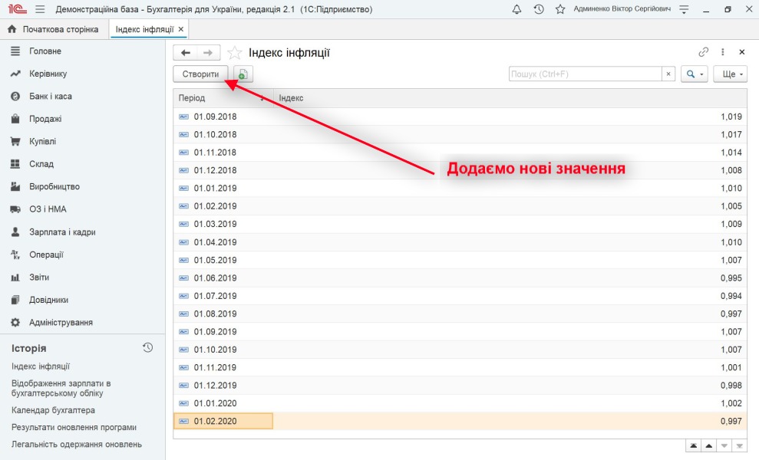Copy link to this form icon

(x=703, y=52)
